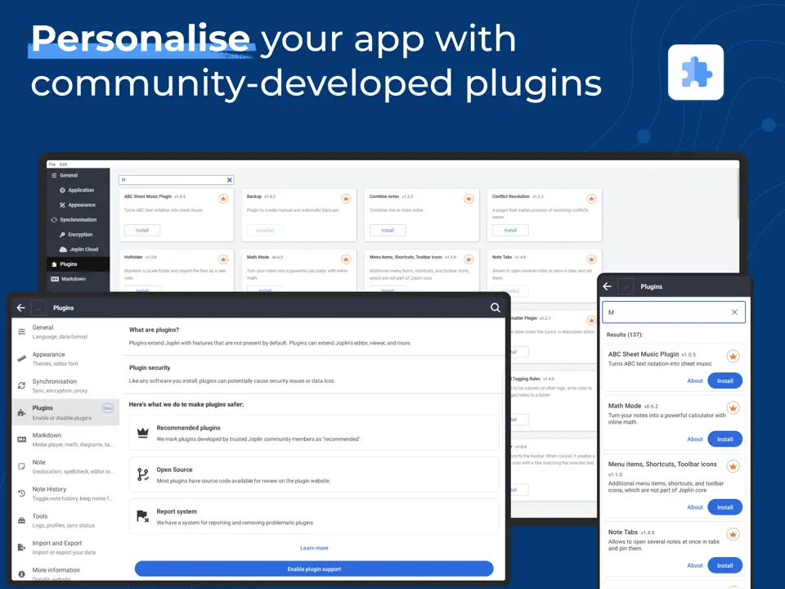Select Appearance in tablet settings list

point(48,358)
